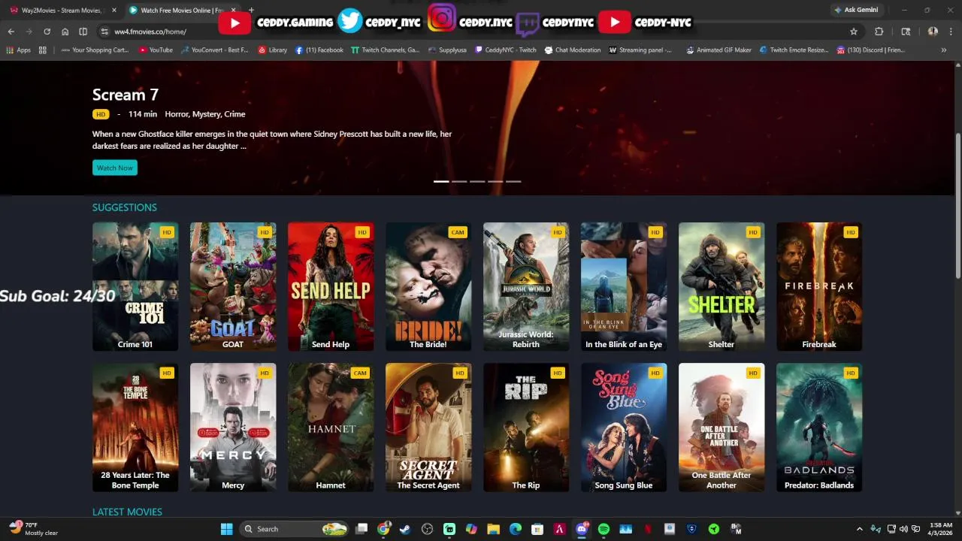
Task: Open the GOAT movie poster
Action: click(233, 286)
